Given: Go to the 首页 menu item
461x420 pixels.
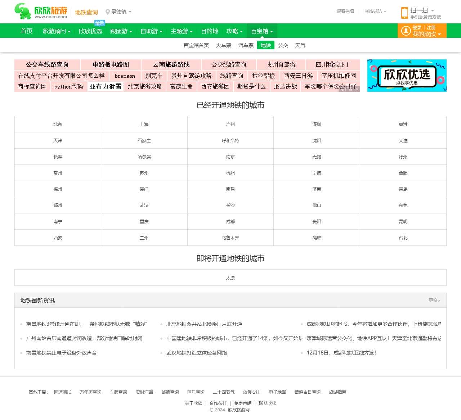Looking at the screenshot, I should tap(27, 31).
